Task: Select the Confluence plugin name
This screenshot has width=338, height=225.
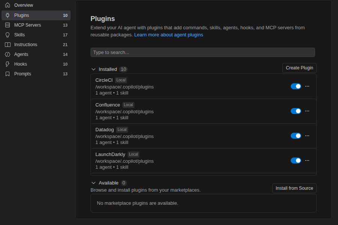Action: 107,105
